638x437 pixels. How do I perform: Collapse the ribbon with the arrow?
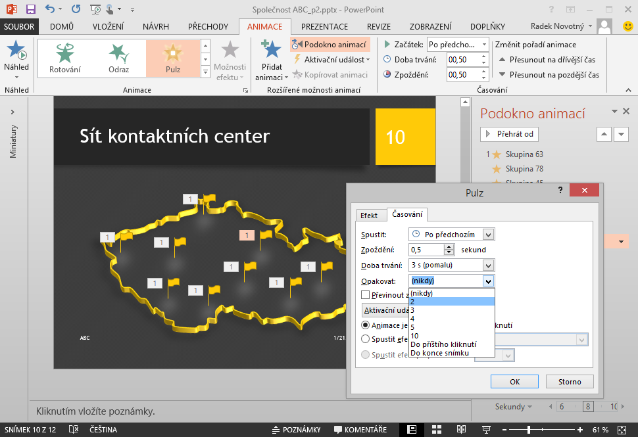629,90
